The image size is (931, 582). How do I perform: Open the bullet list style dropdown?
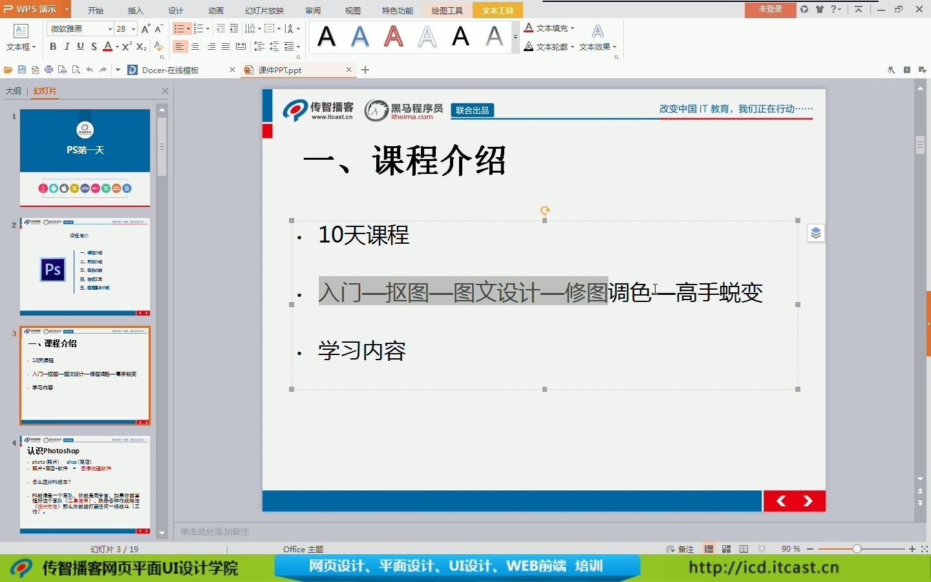click(188, 28)
